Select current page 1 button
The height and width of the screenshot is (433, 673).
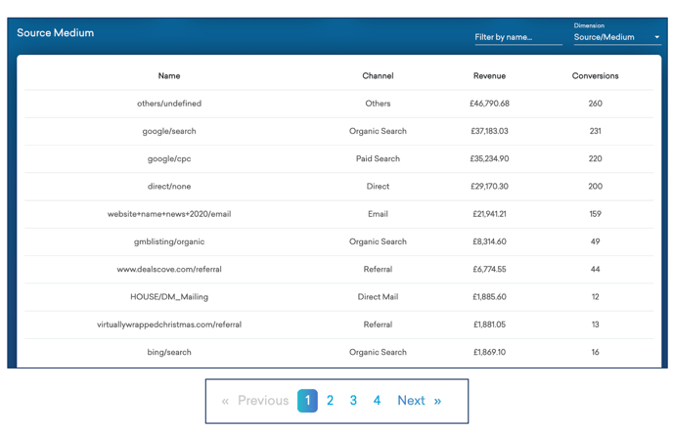click(307, 401)
